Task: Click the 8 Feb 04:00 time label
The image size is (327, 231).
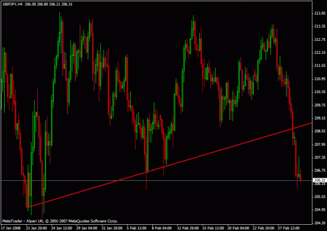Action: coord(162,228)
